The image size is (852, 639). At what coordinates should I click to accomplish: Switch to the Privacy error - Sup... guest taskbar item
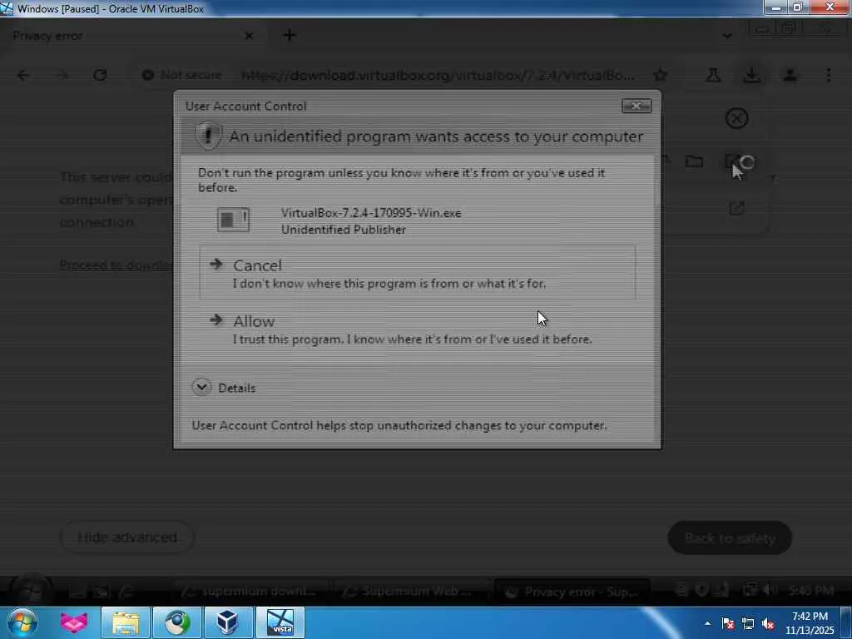(572, 592)
